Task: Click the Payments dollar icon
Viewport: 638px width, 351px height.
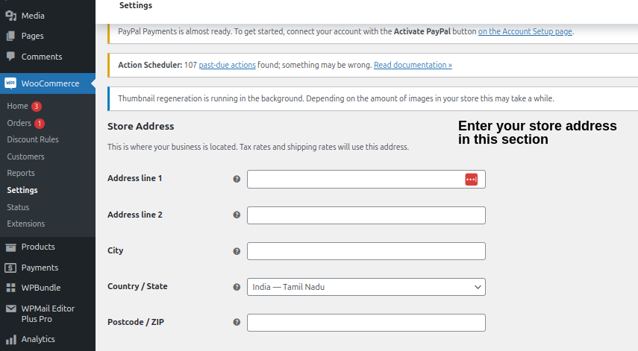Action: pos(10,268)
